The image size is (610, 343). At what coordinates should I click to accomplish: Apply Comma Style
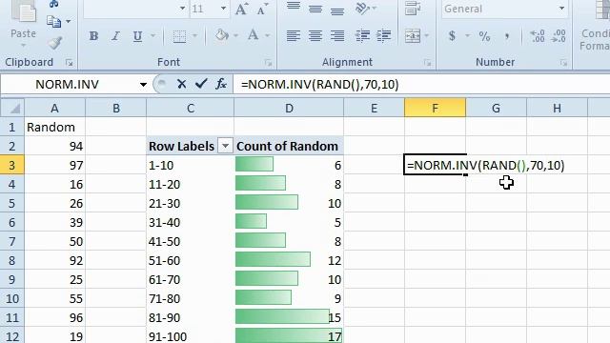(x=506, y=36)
